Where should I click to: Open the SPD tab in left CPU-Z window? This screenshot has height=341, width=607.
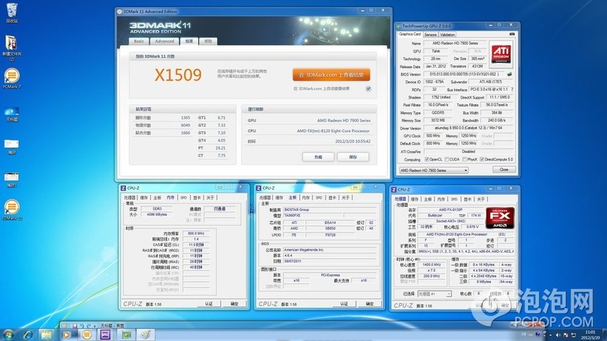[183, 198]
